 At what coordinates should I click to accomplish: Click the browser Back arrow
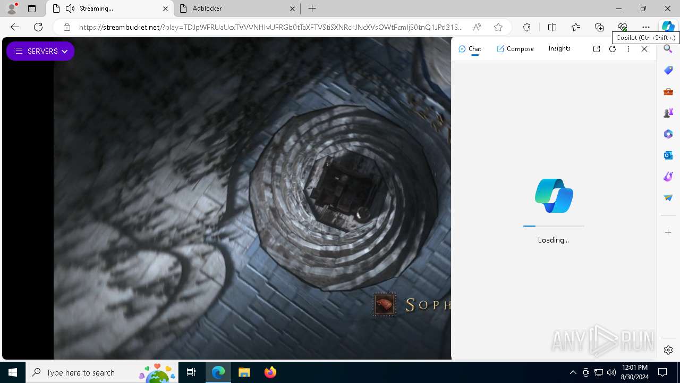[x=15, y=27]
